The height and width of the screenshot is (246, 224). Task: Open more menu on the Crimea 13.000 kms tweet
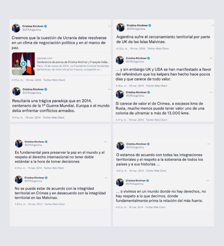[211, 93]
